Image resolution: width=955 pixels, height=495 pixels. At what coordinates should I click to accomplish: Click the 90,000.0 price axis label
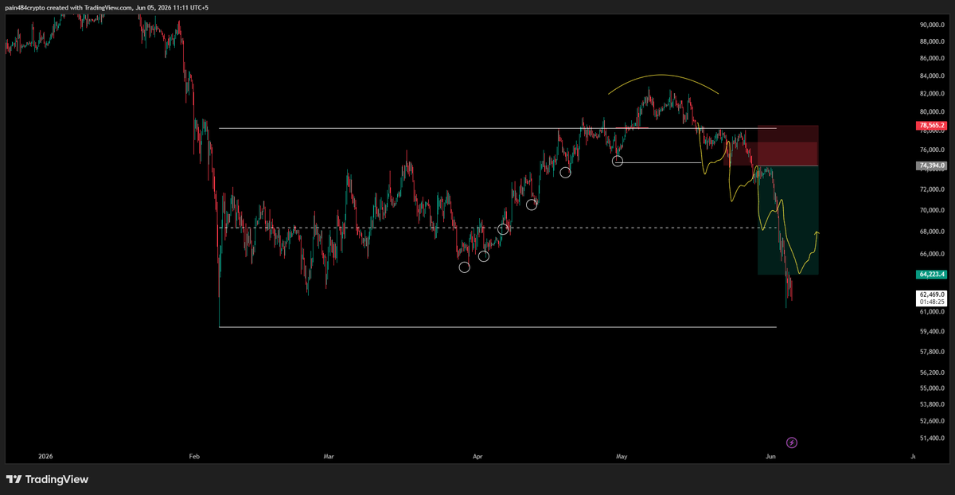(933, 25)
